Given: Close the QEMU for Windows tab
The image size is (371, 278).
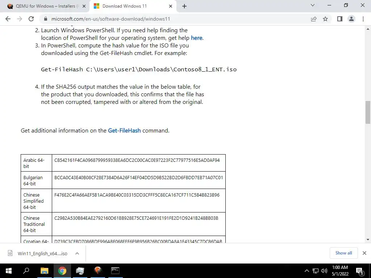Looking at the screenshot, I should [x=84, y=6].
